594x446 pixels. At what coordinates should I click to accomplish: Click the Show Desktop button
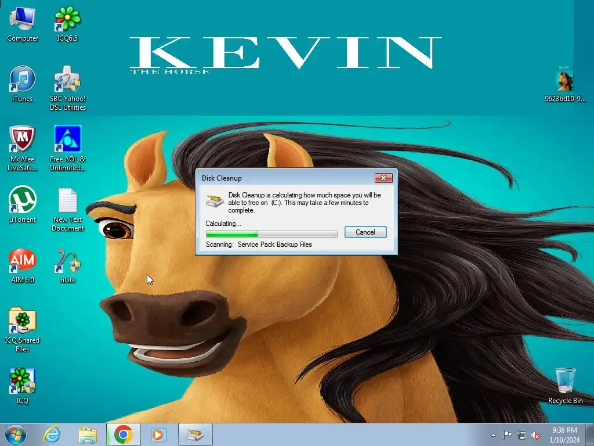(x=590, y=434)
